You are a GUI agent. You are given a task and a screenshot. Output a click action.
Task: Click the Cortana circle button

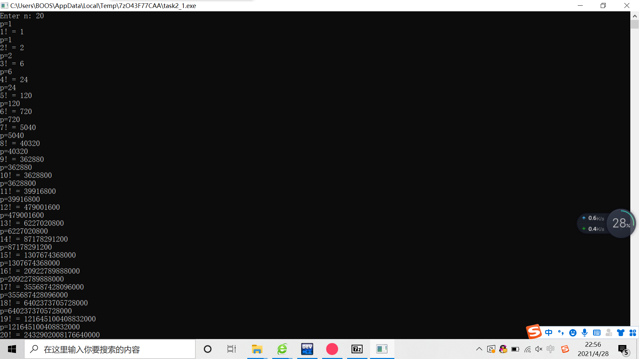[208, 349]
